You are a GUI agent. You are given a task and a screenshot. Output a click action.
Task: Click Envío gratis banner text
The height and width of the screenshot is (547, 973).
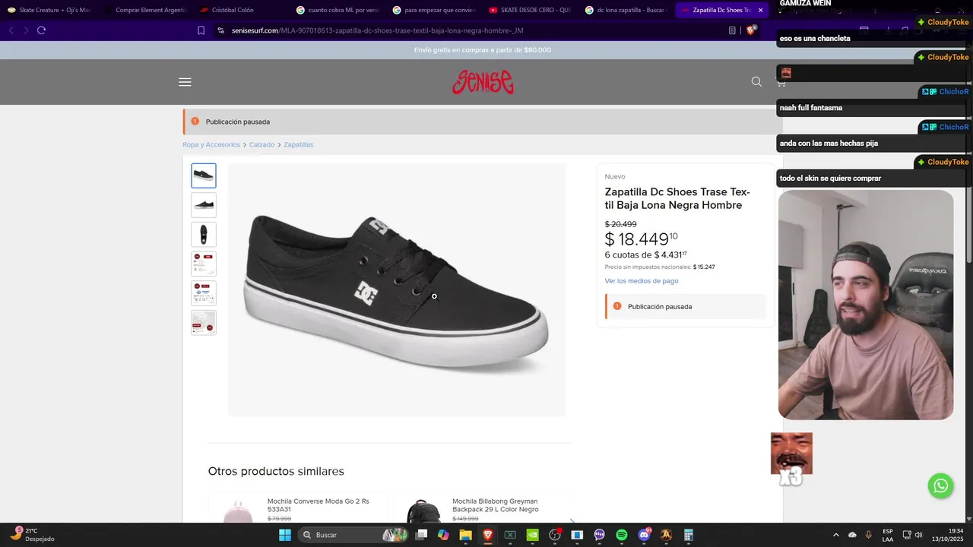pos(483,50)
